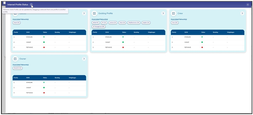Select the Guest (22) network chip
The height and width of the screenshot is (115, 253).
(17, 23)
